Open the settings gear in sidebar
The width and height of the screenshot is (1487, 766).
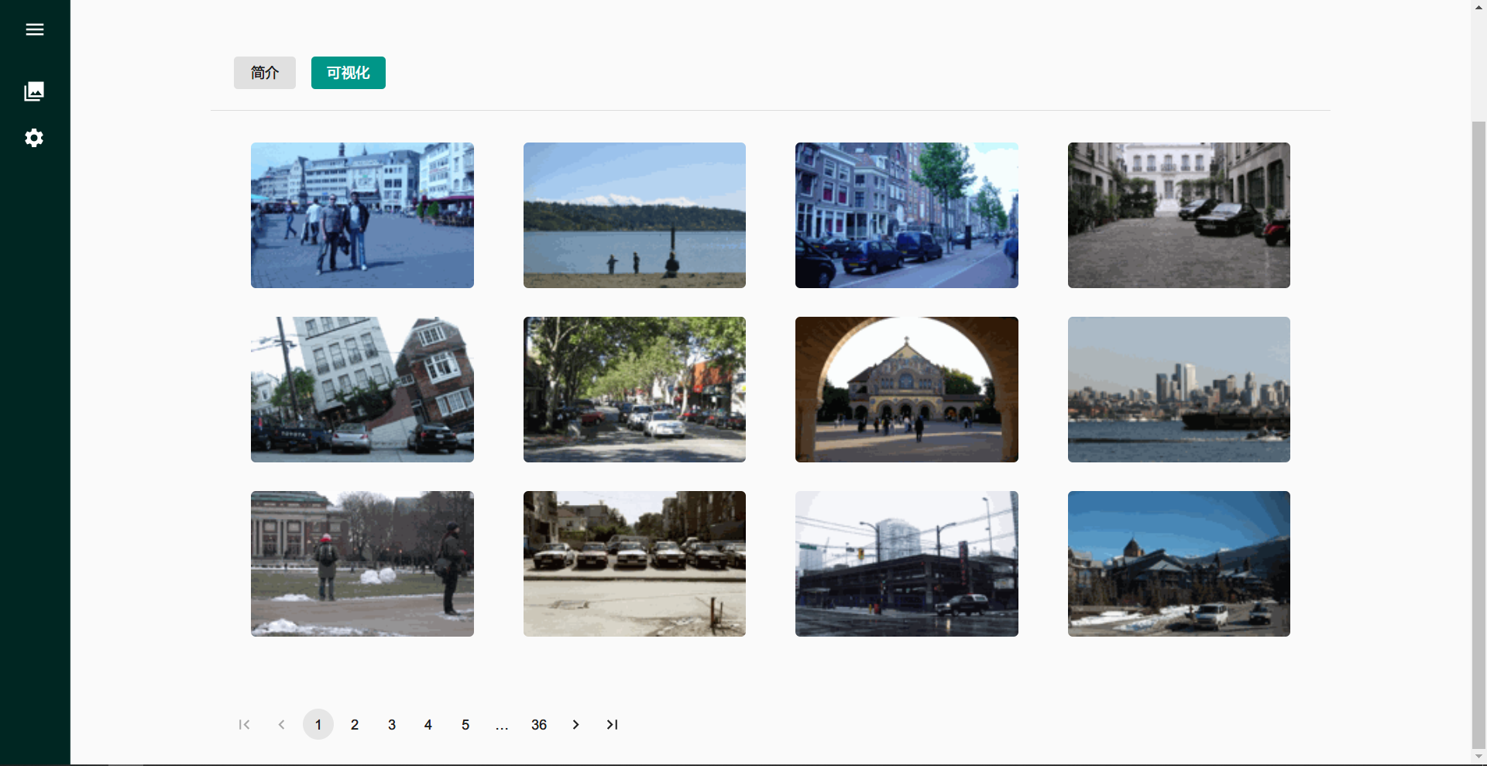pyautogui.click(x=34, y=138)
